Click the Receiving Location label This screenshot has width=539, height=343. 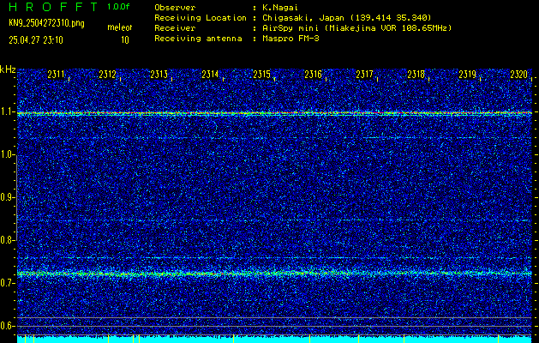pyautogui.click(x=201, y=17)
